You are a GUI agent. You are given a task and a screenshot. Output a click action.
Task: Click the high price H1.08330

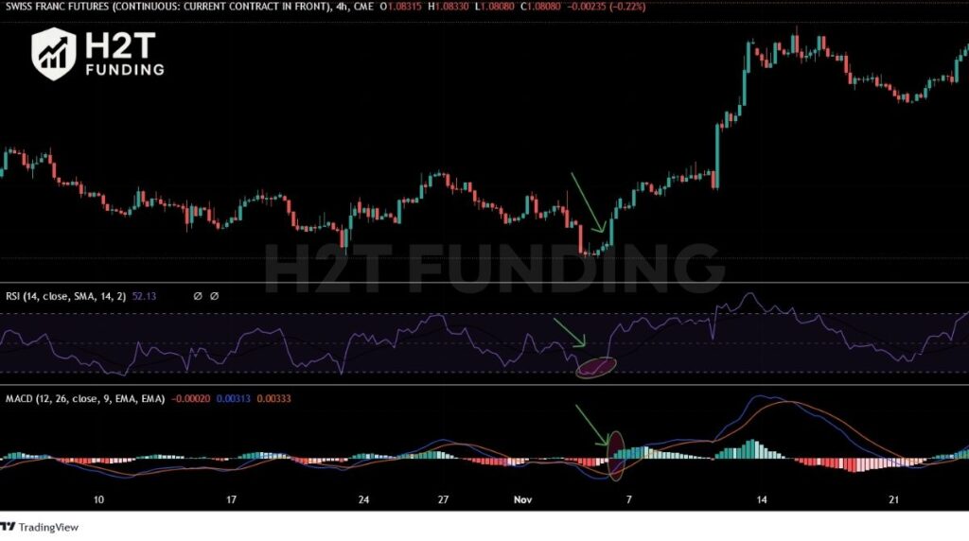(448, 7)
